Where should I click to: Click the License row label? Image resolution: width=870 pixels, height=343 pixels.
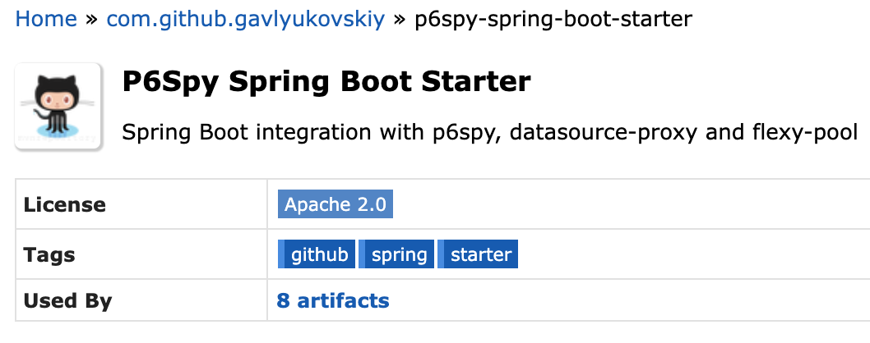(64, 204)
